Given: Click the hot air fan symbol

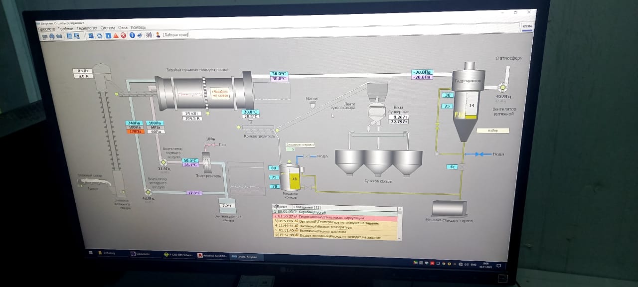Looking at the screenshot, I should [163, 162].
